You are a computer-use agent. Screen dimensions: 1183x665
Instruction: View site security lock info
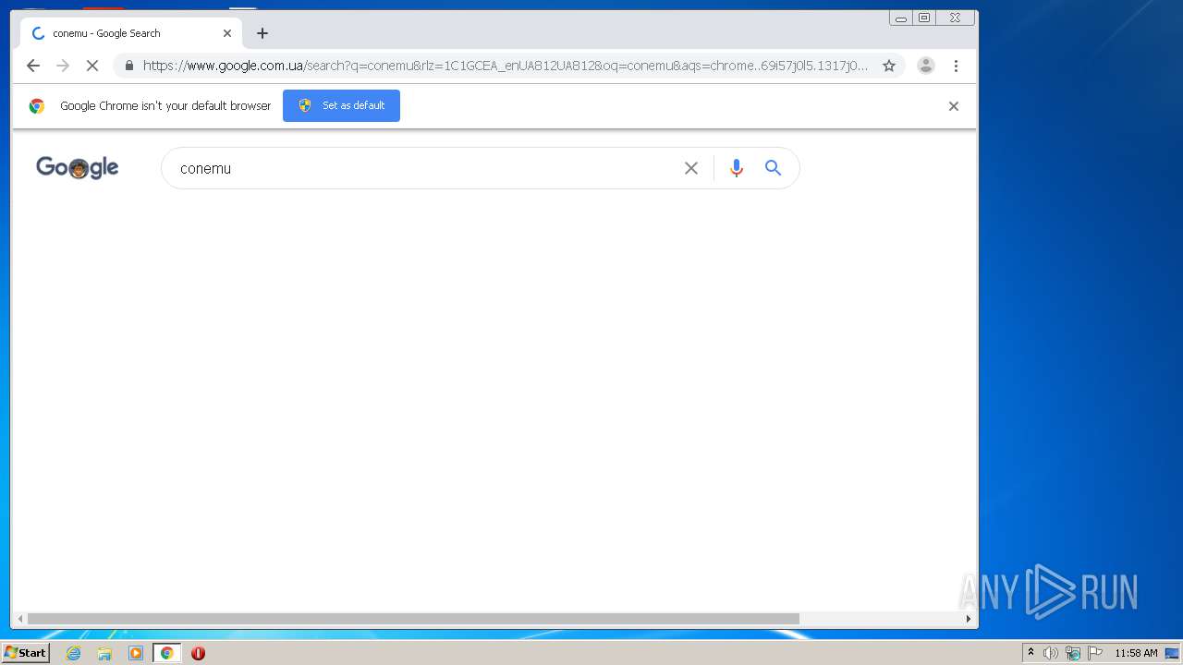click(128, 66)
